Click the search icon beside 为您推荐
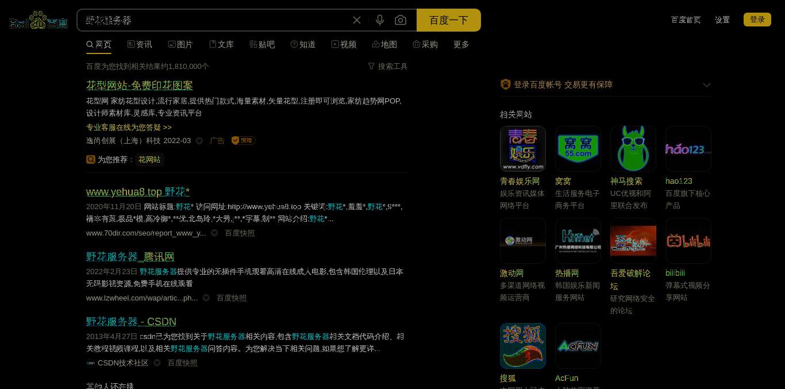Image resolution: width=785 pixels, height=389 pixels. (91, 159)
